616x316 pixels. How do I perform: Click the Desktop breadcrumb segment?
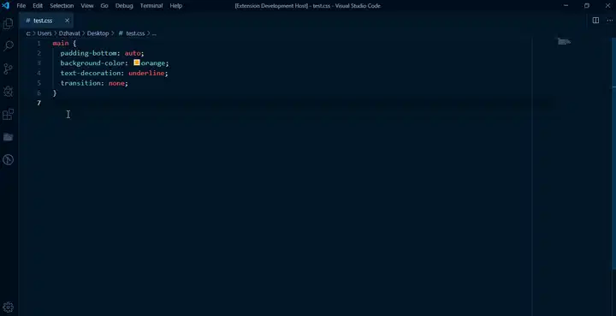click(98, 33)
